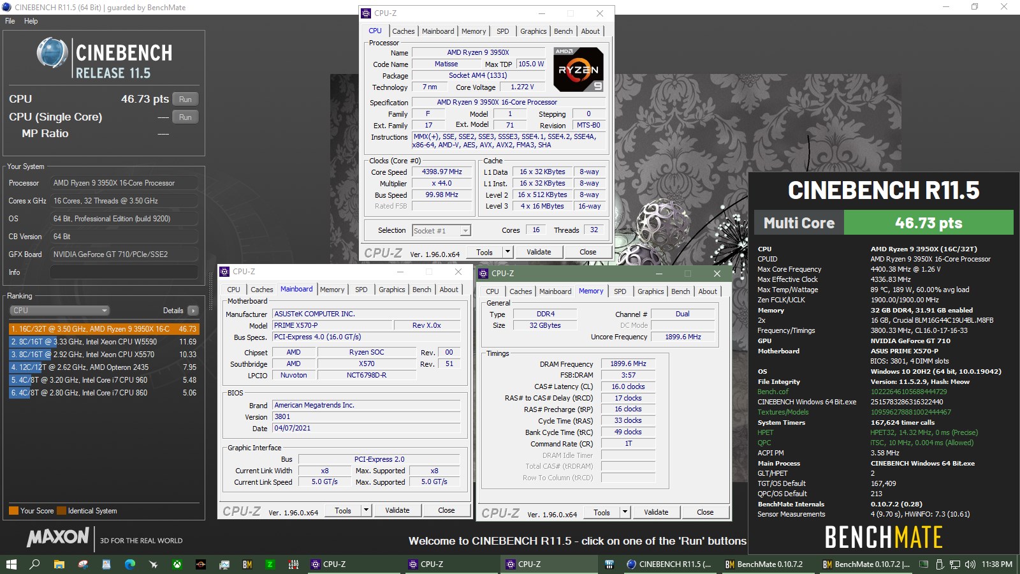
Task: Click the GPU tray icon
Action: 924,564
